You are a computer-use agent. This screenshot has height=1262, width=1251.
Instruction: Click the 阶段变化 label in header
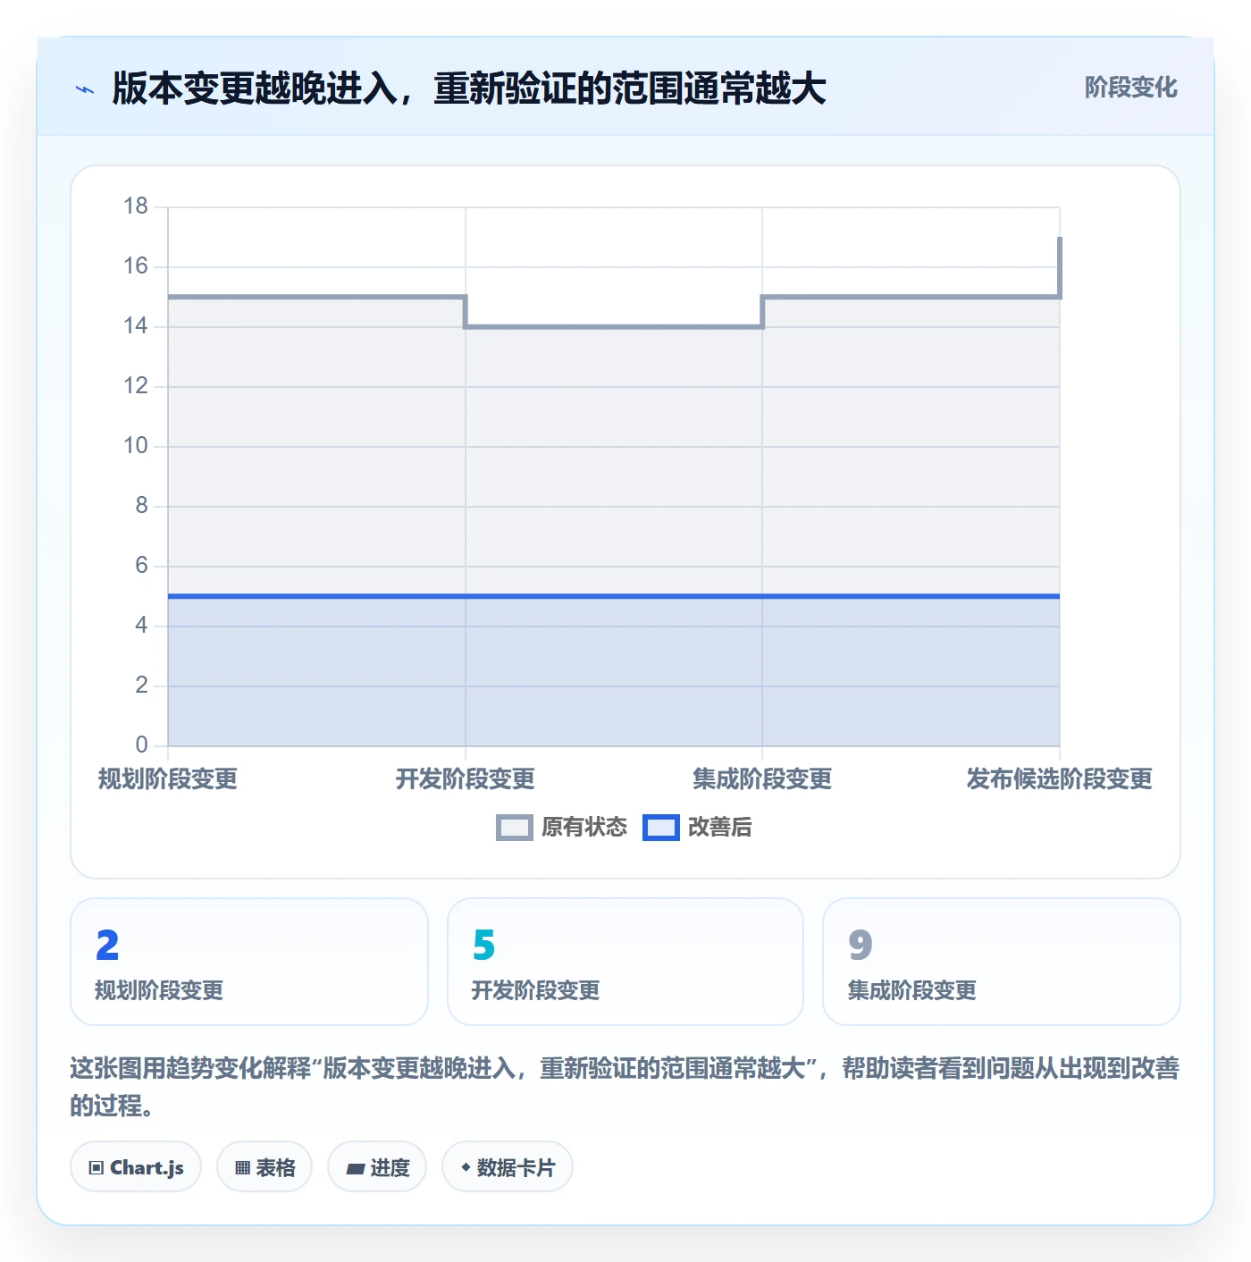(1130, 88)
